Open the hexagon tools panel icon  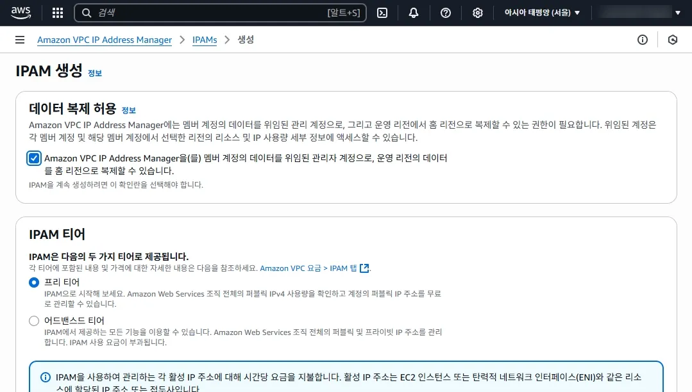[x=673, y=40]
